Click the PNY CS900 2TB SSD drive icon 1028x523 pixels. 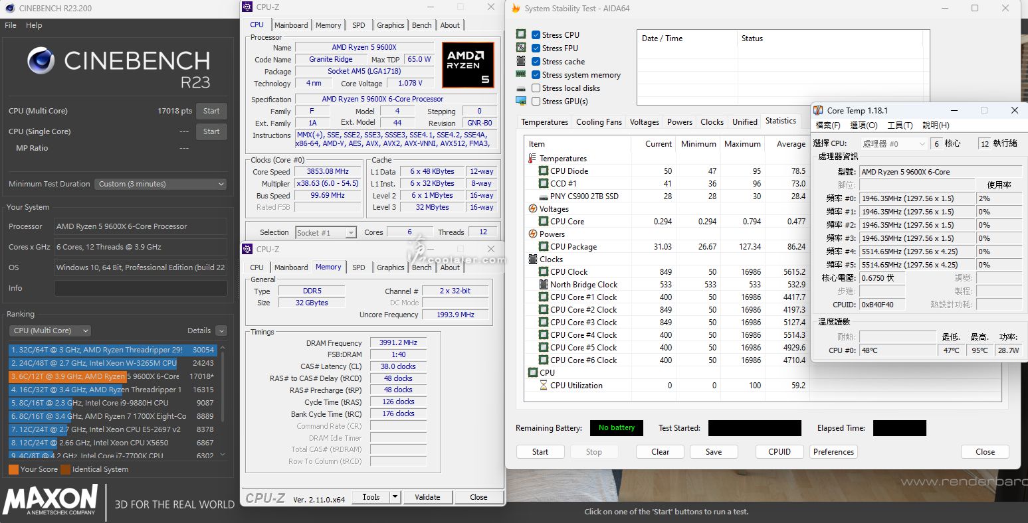[544, 196]
